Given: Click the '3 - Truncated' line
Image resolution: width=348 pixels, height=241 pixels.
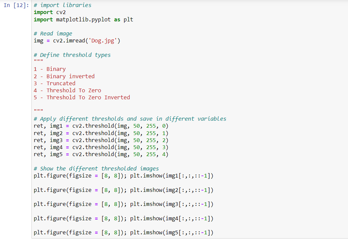Looking at the screenshot, I should 54,83.
